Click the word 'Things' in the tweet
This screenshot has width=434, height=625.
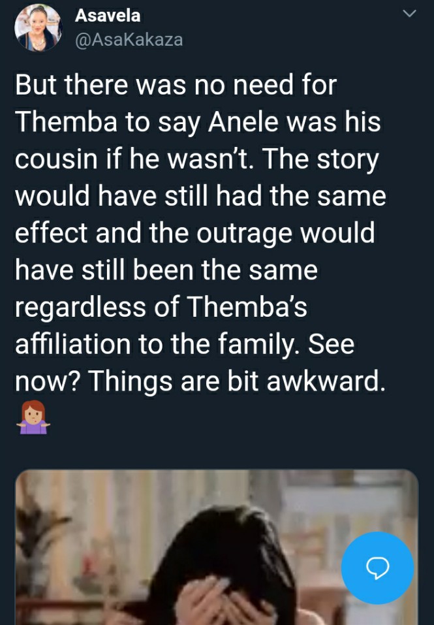(130, 381)
